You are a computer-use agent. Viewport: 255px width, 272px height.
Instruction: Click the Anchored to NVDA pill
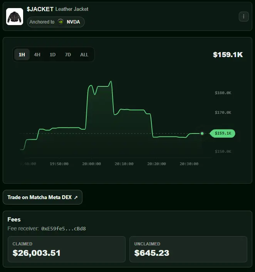tap(55, 22)
